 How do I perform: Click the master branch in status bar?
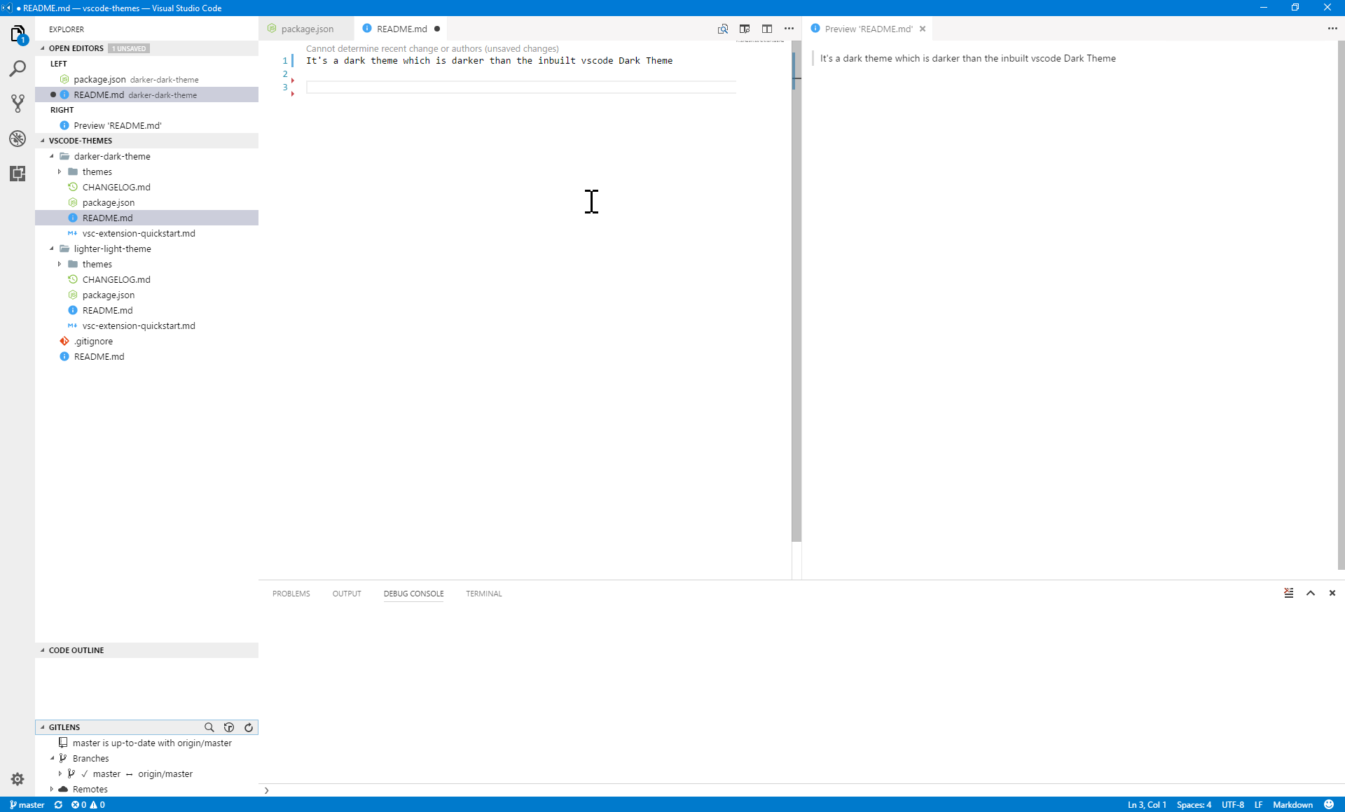[x=27, y=804]
